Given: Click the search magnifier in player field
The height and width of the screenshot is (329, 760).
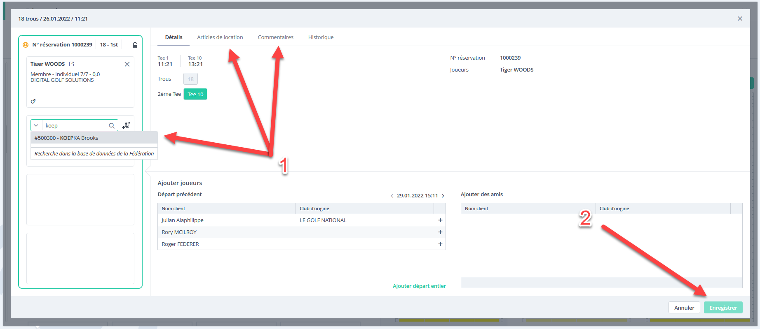Looking at the screenshot, I should tap(112, 125).
